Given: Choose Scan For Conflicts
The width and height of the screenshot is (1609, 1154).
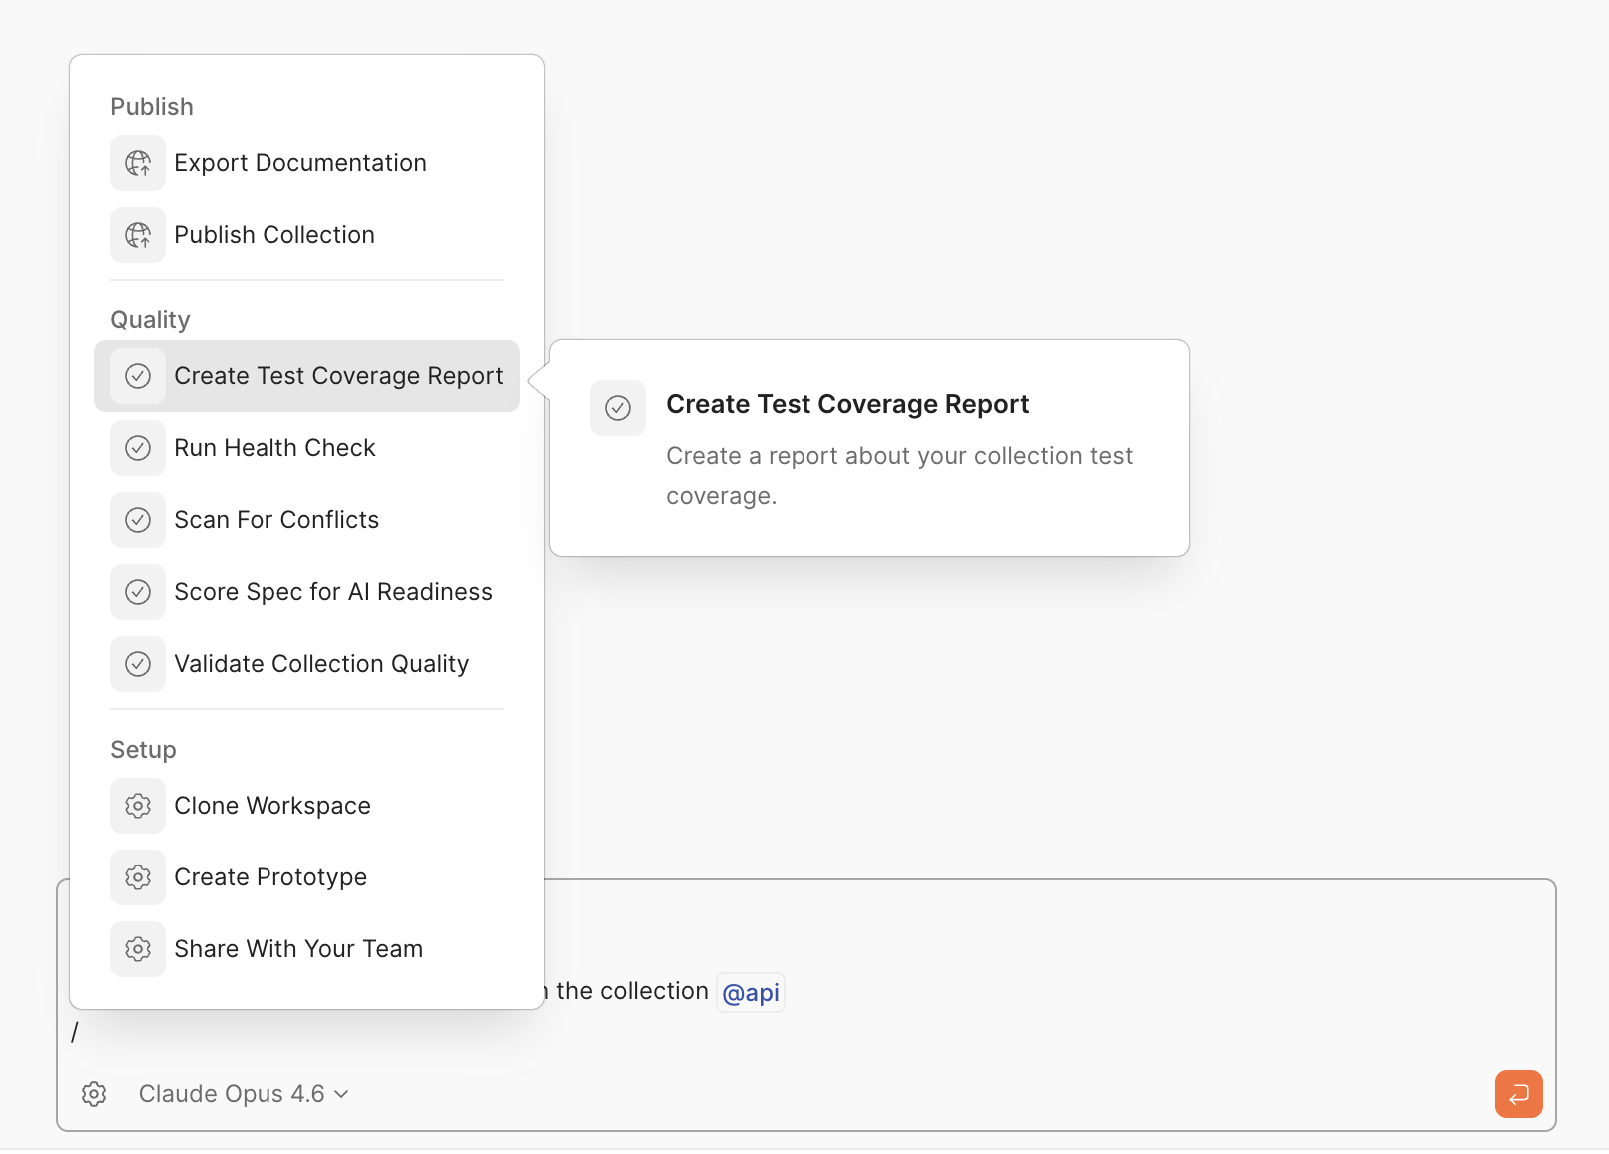Looking at the screenshot, I should [306, 520].
